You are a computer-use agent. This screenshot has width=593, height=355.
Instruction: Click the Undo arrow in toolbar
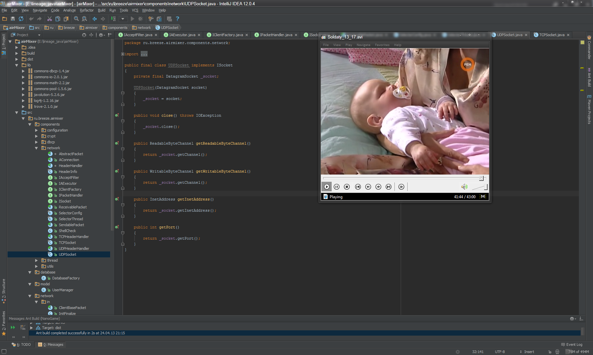31,19
